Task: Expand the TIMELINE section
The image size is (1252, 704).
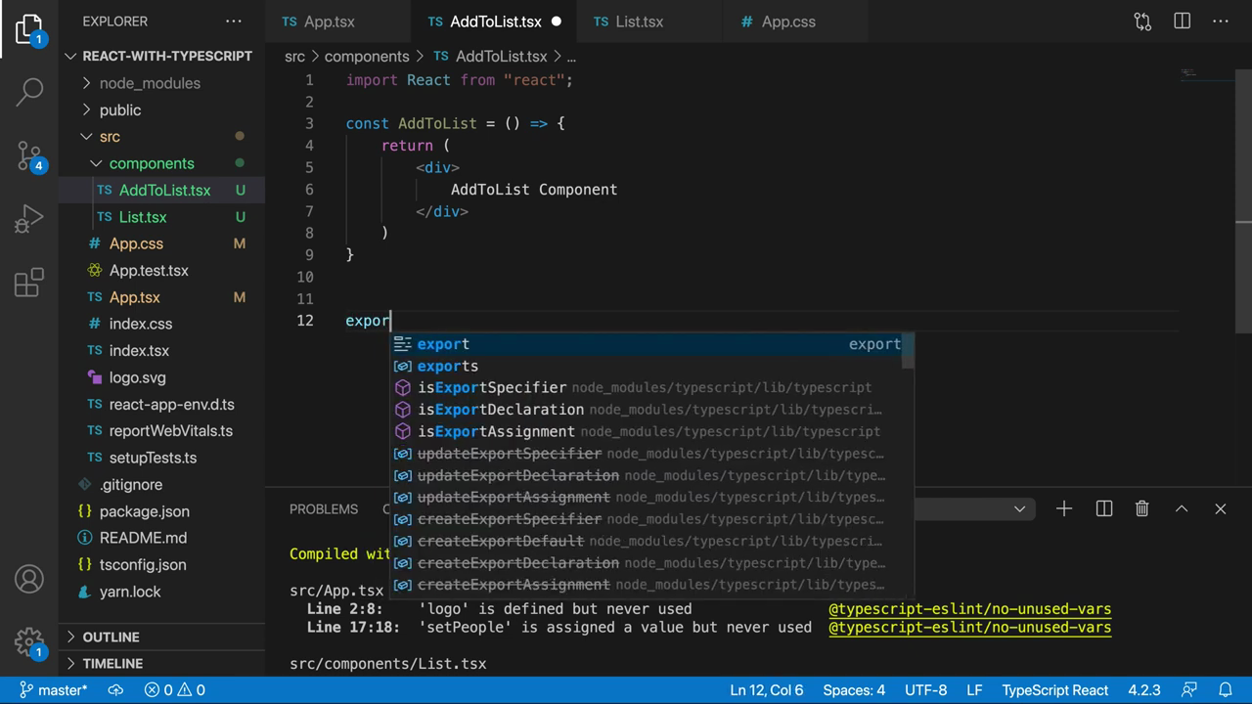Action: coord(161,663)
